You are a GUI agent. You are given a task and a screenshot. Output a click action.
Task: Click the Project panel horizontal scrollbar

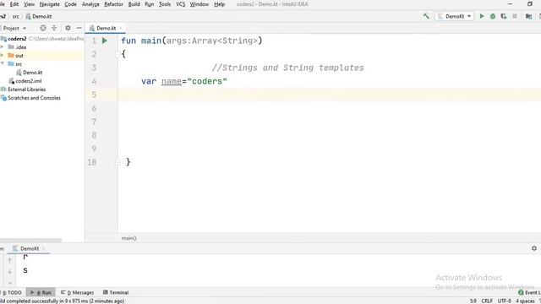30,240
